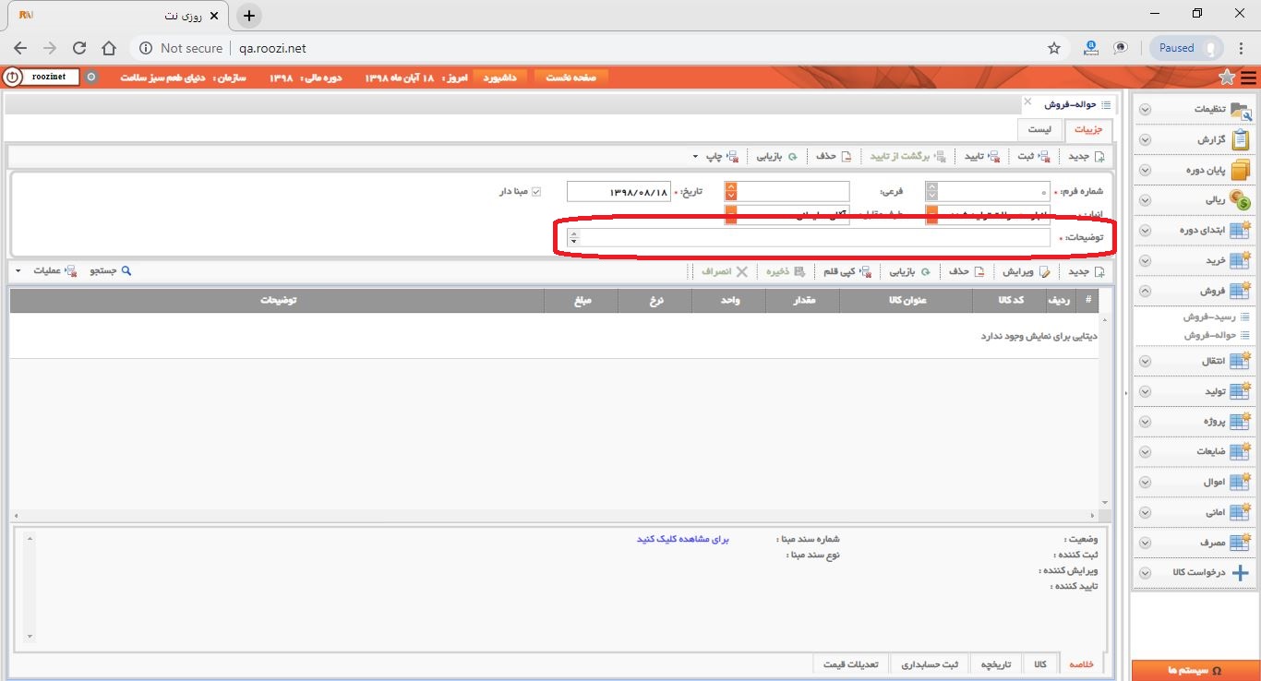Click the درخواست کالا plus icon
Screen dimensions: 1261x681
click(x=1241, y=572)
